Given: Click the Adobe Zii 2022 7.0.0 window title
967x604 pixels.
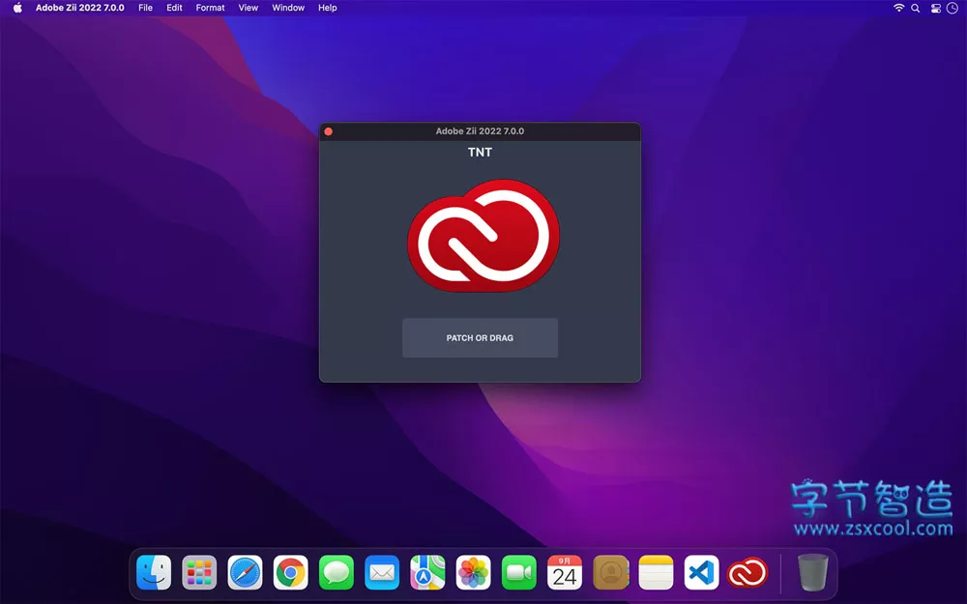Looking at the screenshot, I should (480, 131).
